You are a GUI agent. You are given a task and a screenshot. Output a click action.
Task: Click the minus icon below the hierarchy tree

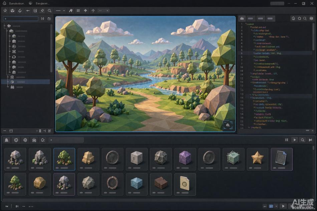[5, 131]
